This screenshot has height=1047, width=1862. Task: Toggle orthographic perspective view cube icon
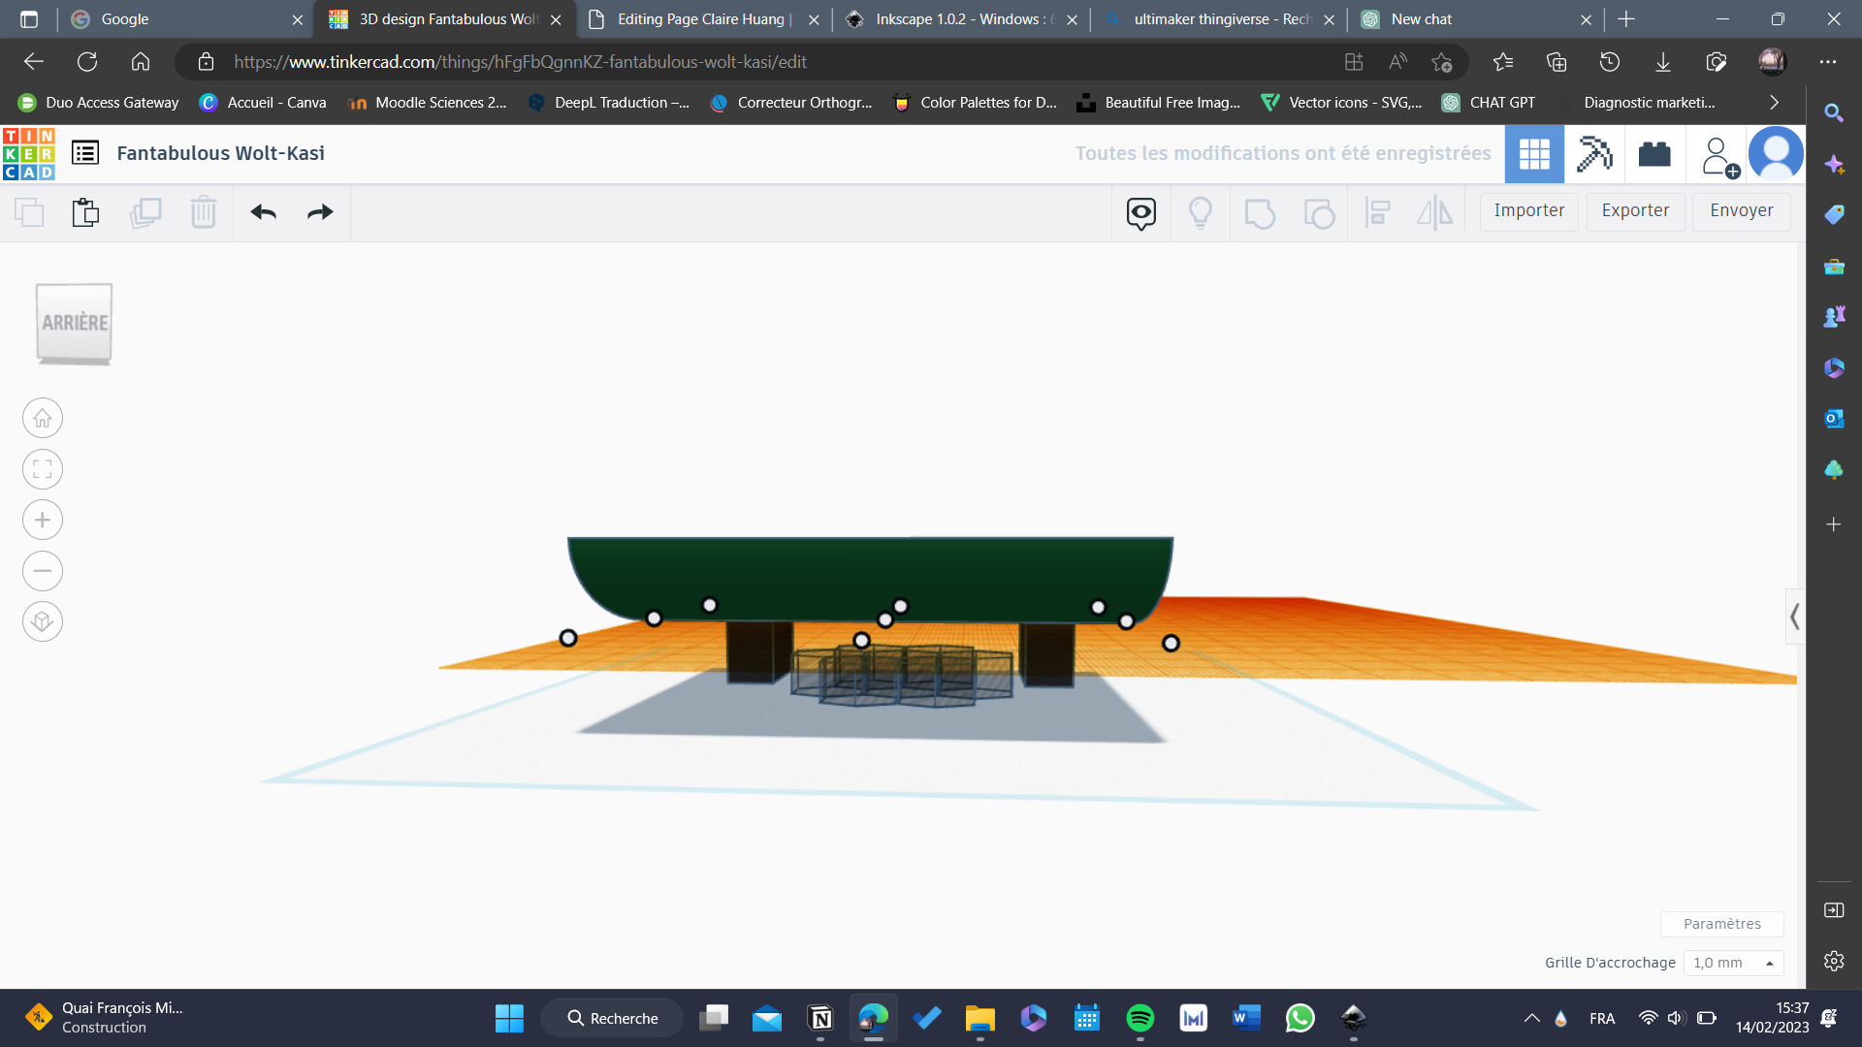click(x=43, y=621)
